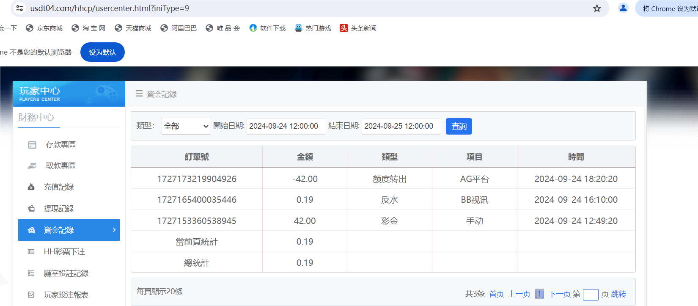Click the 充值記錄 money bag icon
Image resolution: width=698 pixels, height=306 pixels.
click(x=31, y=187)
